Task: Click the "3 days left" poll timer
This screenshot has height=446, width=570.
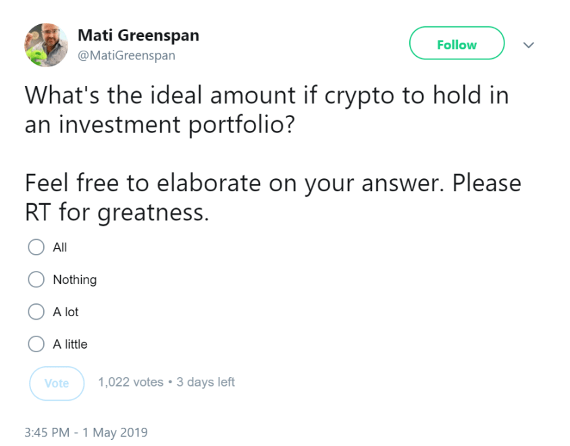Action: [205, 382]
